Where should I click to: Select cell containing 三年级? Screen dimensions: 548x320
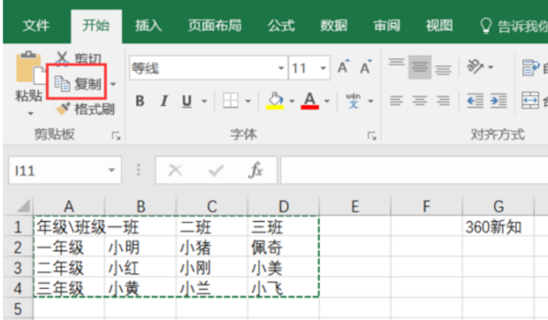69,288
